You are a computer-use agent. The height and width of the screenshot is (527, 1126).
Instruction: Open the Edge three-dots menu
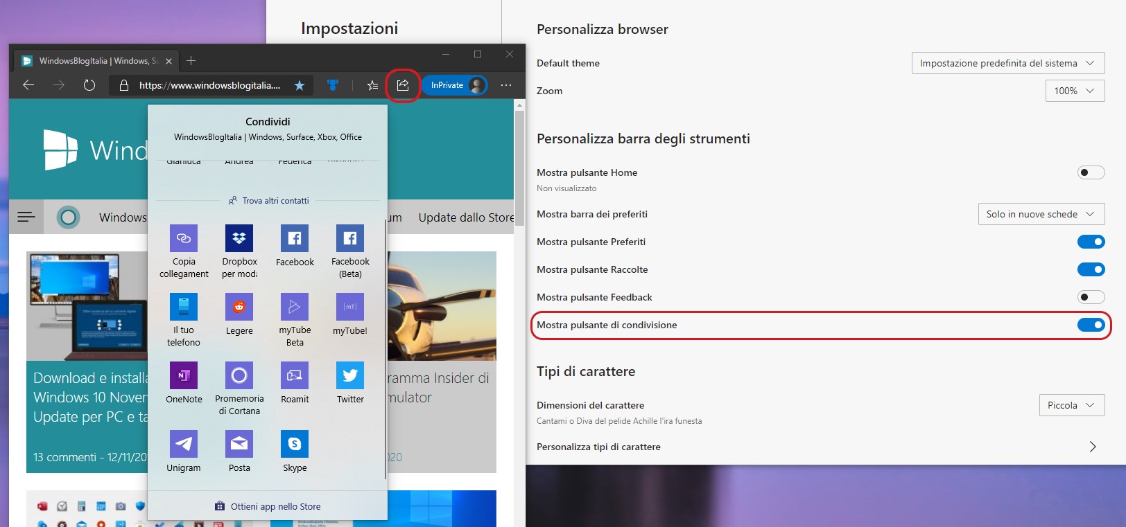[506, 85]
